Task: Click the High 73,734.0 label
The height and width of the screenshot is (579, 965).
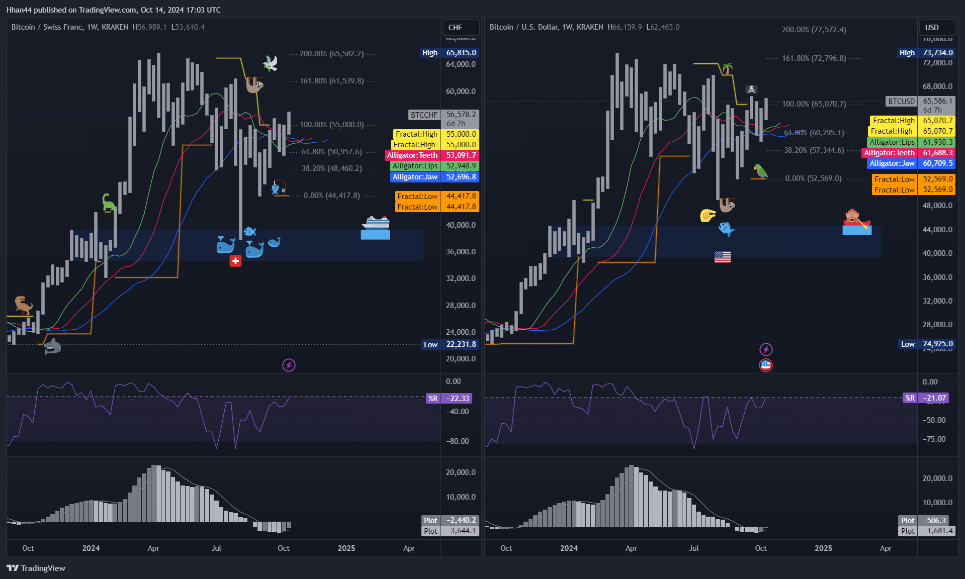Action: coord(927,53)
